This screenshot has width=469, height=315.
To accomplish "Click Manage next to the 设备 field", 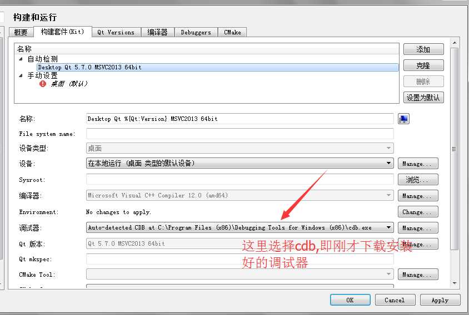I will click(x=418, y=164).
